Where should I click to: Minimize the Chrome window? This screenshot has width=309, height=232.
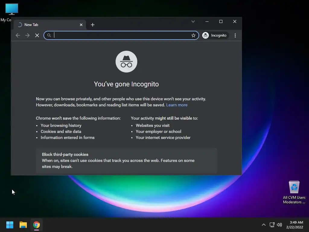207,21
